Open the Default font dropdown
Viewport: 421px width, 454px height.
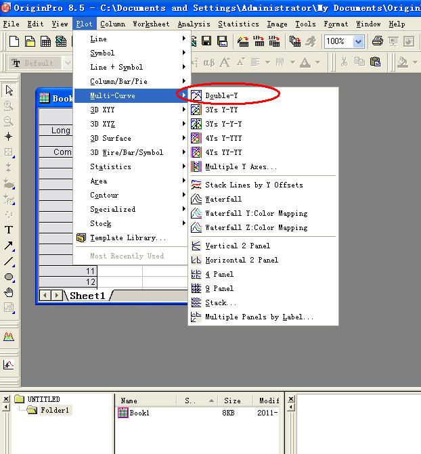[x=68, y=63]
